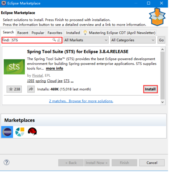Click the jee tag link
Screen dimensions: 169x173
tap(60, 81)
